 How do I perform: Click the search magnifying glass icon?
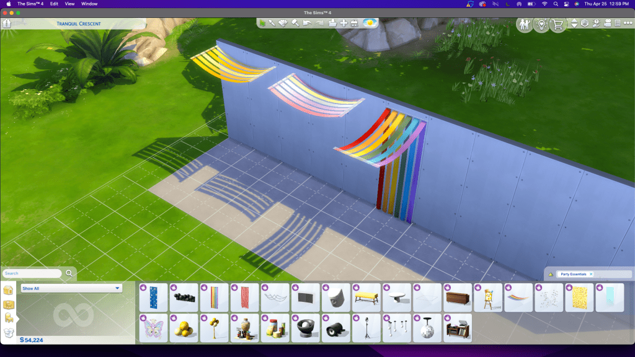click(69, 273)
